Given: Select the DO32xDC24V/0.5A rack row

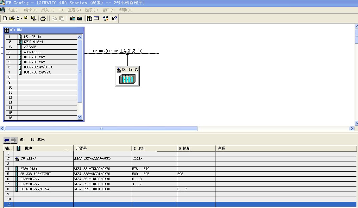Looking at the screenshot, I should [x=41, y=67].
